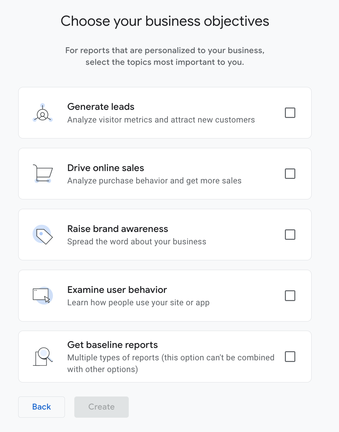Click the shopping cart icon
Viewport: 339px width, 432px height.
43,174
